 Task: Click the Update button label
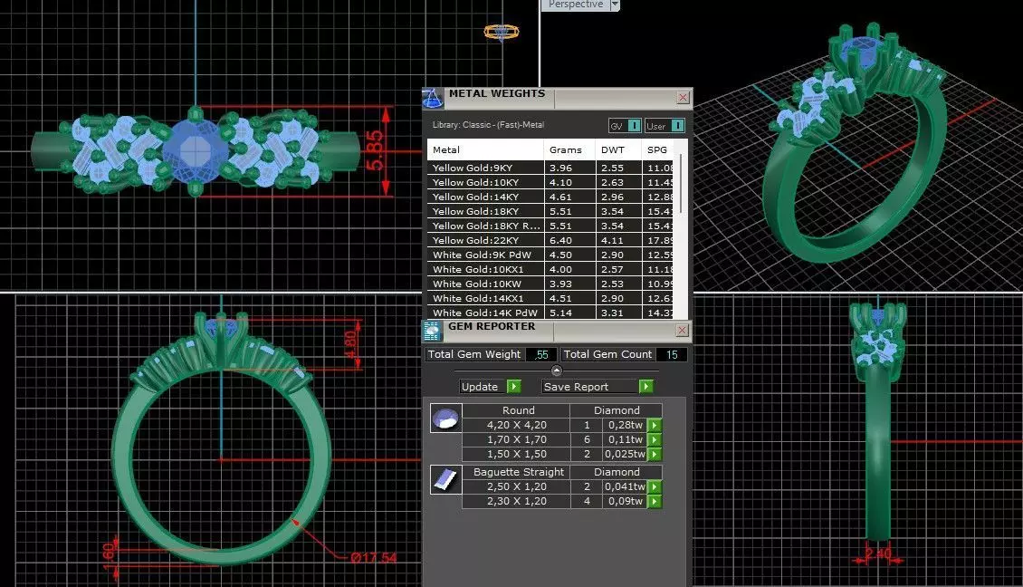480,387
